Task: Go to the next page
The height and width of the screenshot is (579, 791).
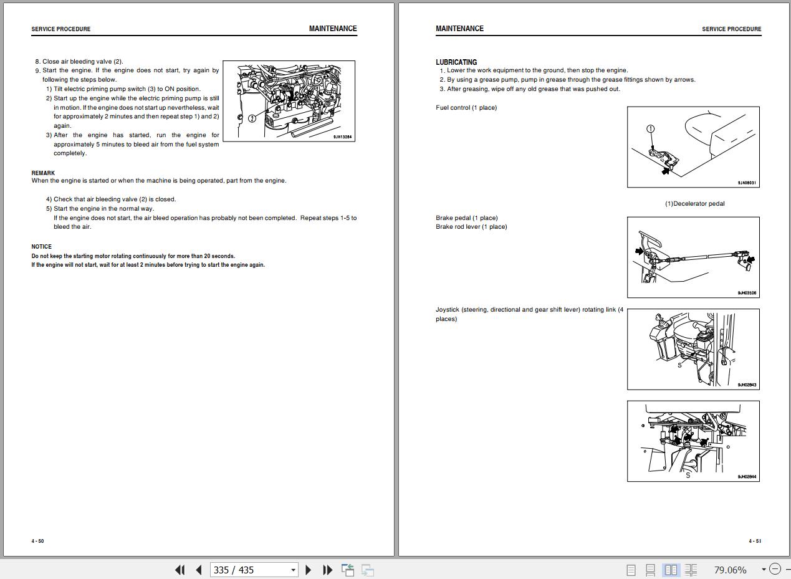Action: (308, 570)
